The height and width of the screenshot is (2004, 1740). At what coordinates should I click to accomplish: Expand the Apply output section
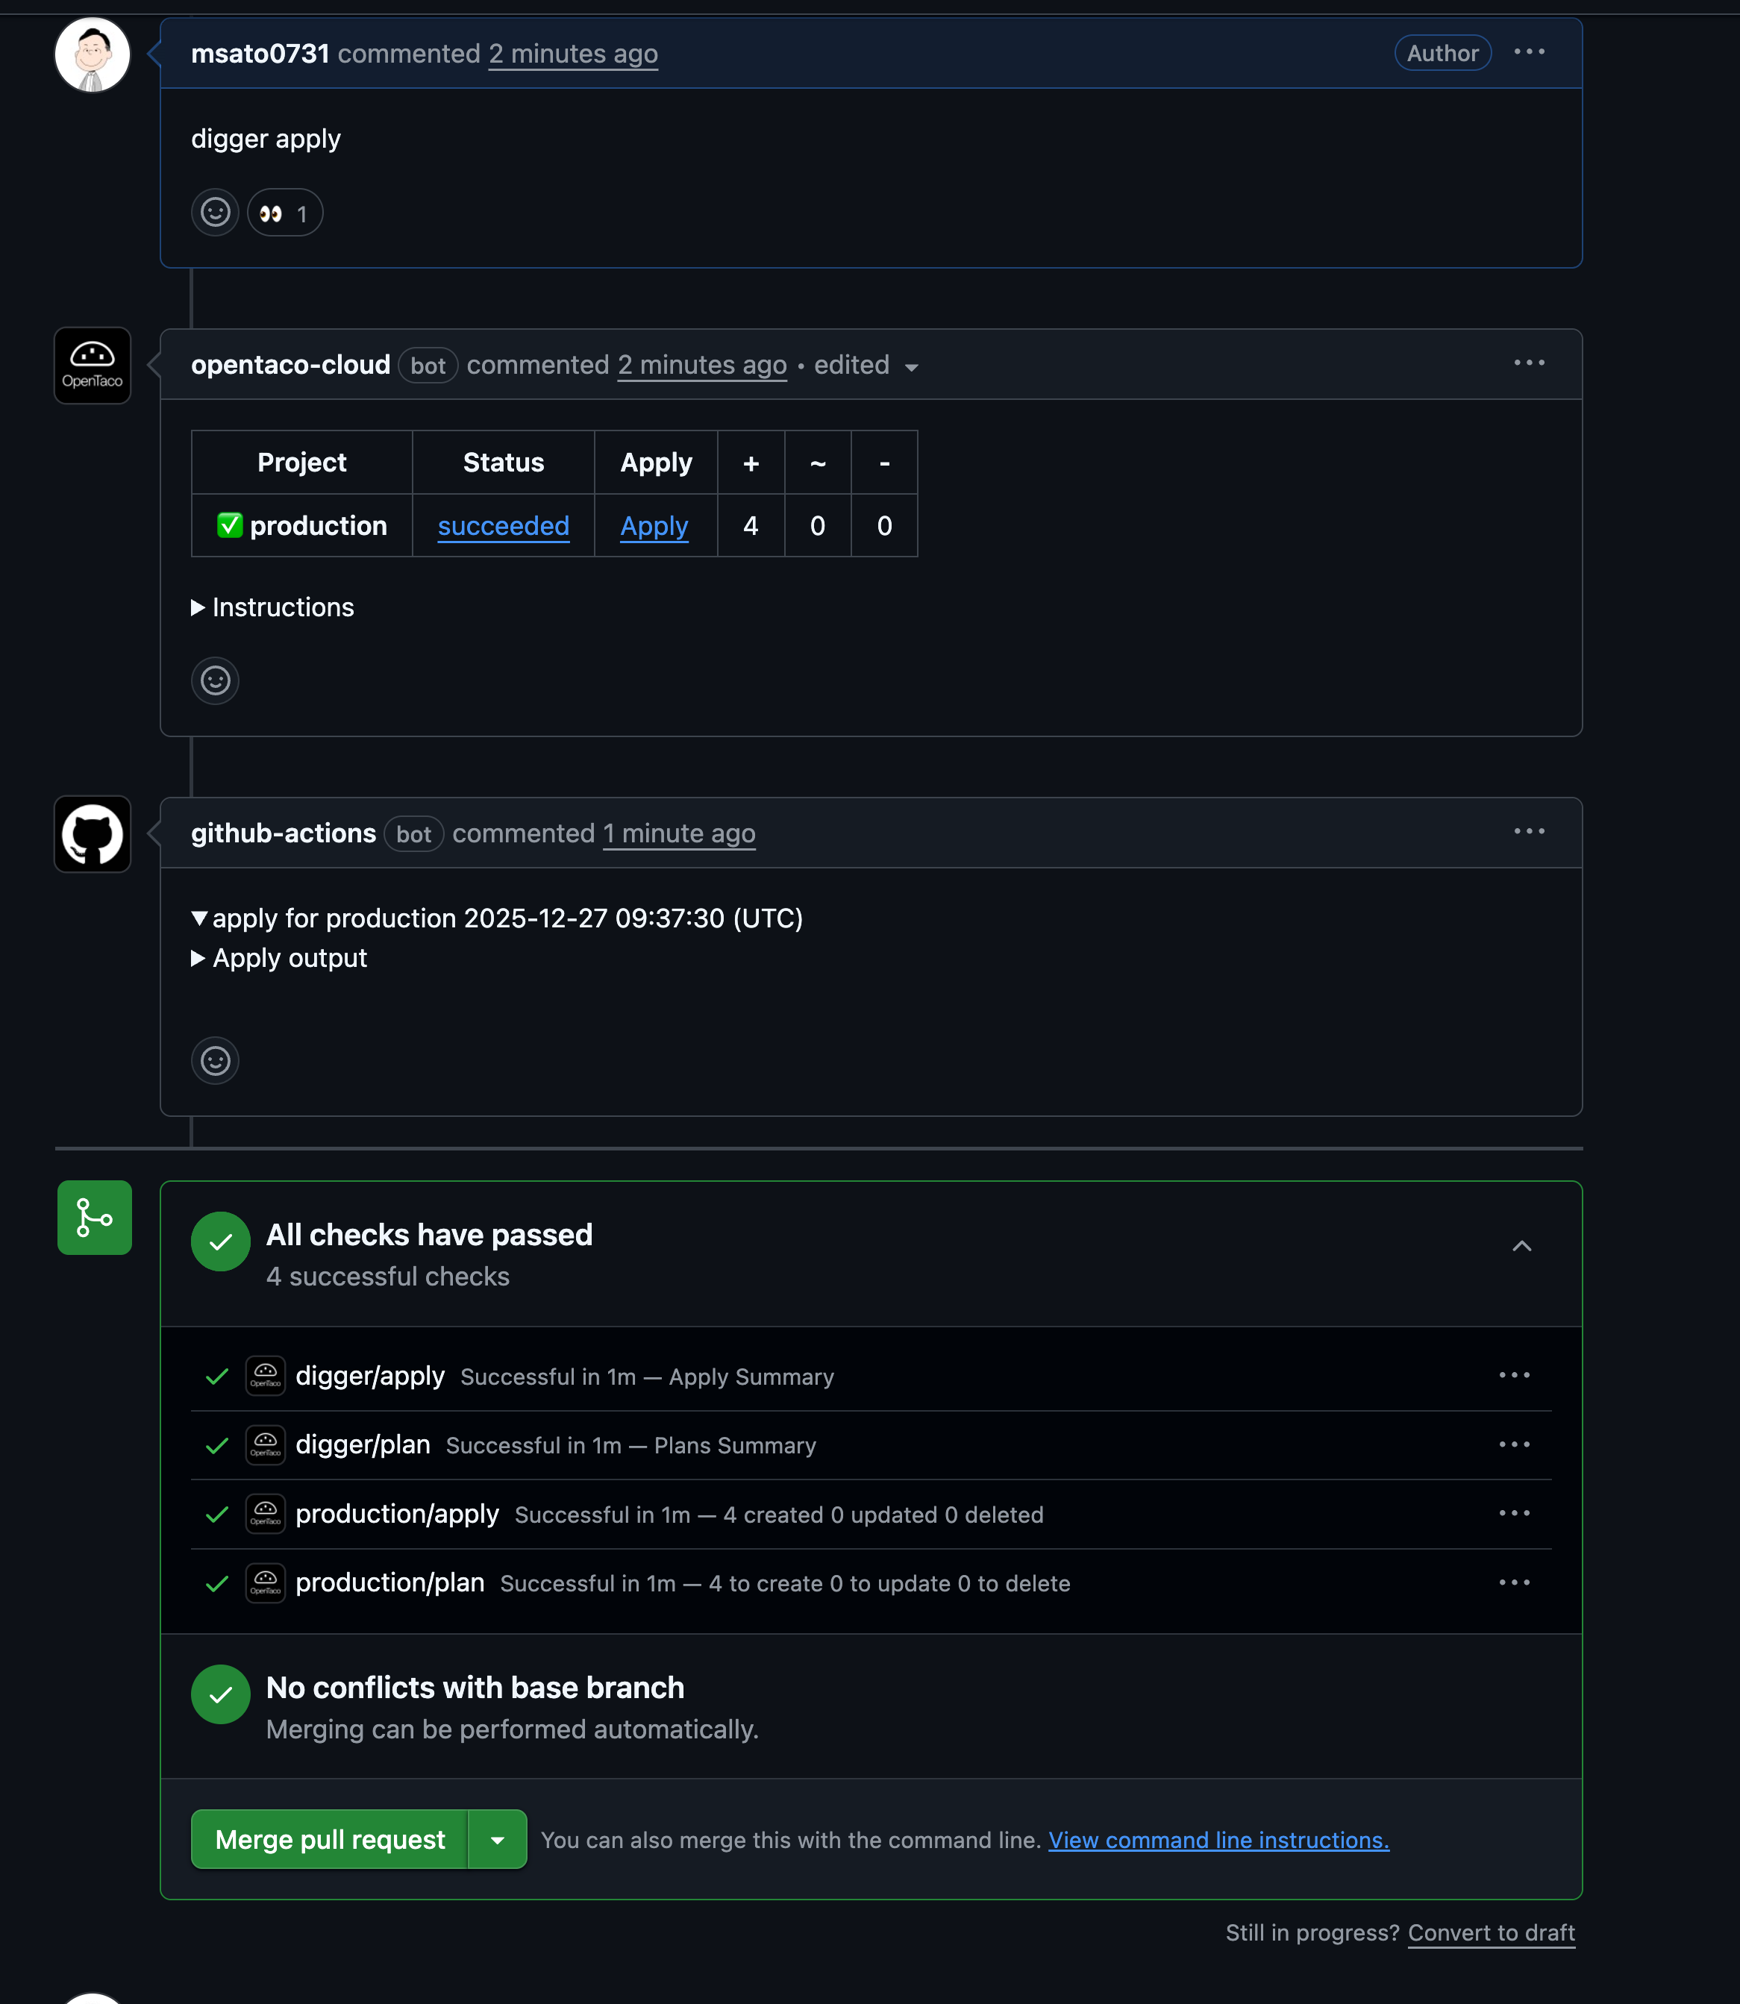pyautogui.click(x=280, y=957)
